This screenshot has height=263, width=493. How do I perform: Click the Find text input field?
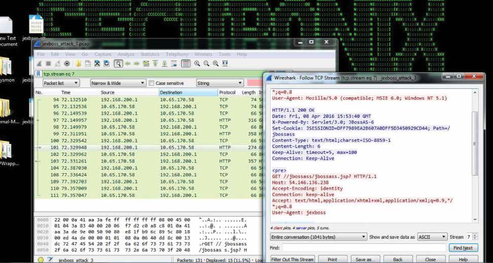point(364,248)
